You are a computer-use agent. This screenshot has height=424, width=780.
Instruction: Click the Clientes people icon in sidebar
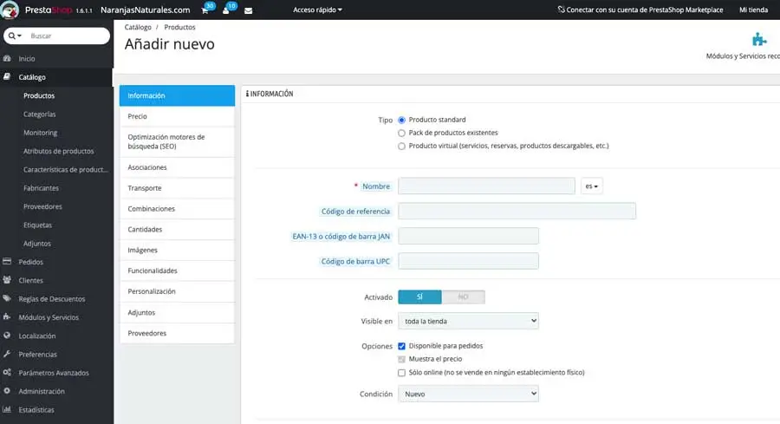8,280
